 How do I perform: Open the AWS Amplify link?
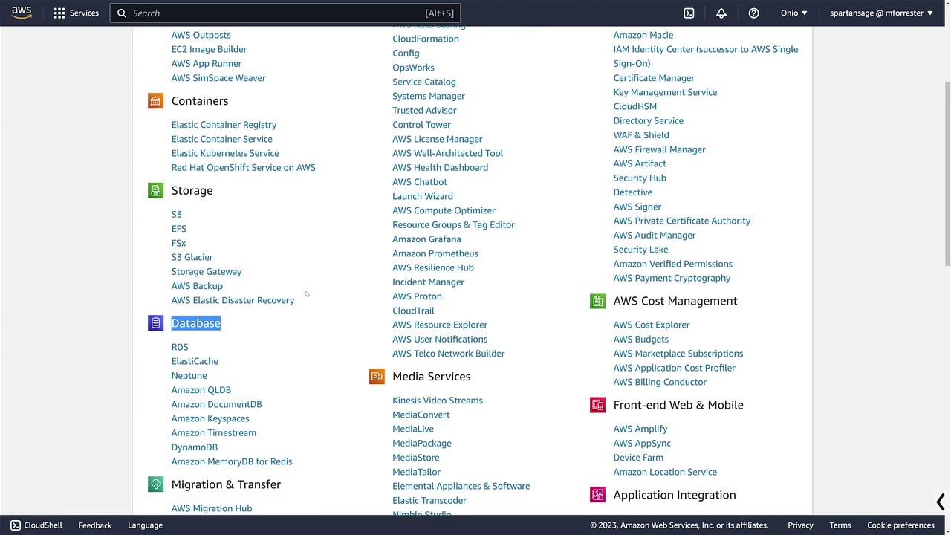(640, 429)
